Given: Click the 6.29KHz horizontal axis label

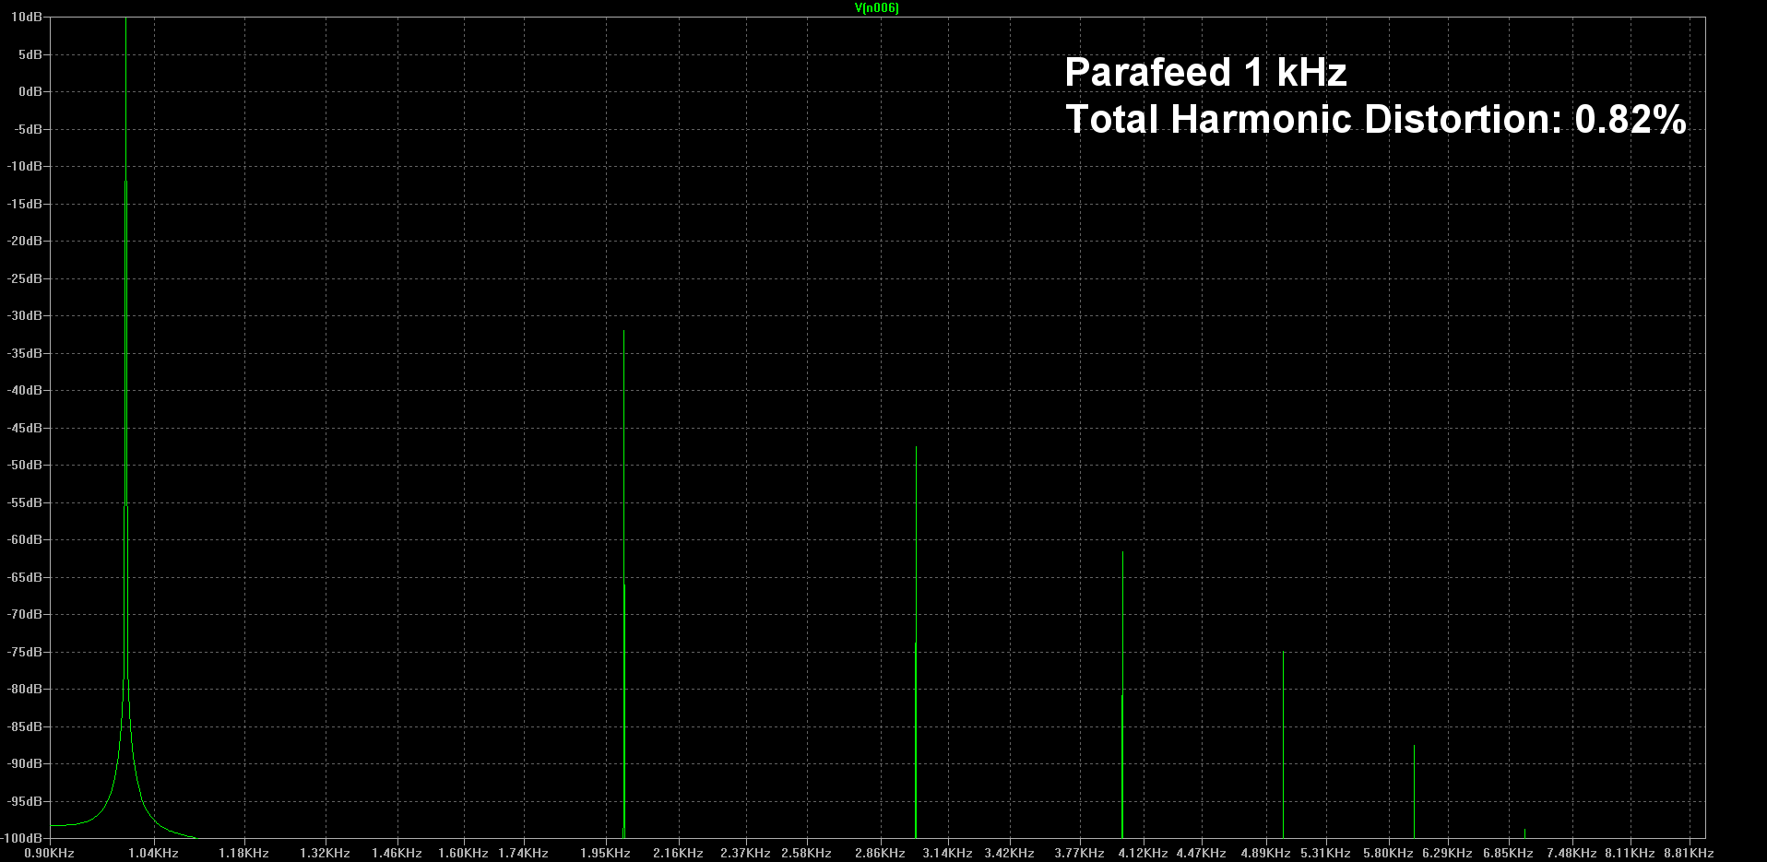Looking at the screenshot, I should tap(1447, 854).
